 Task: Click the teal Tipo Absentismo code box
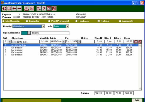pos(25,33)
